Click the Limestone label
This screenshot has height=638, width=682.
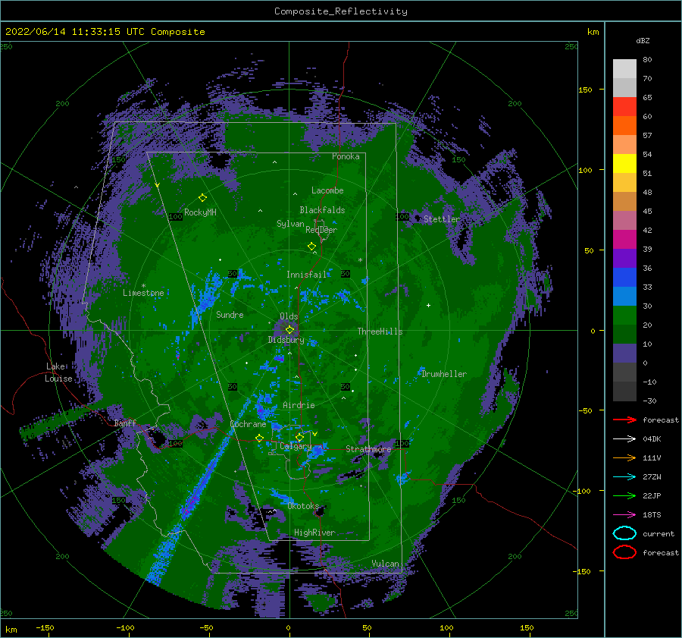click(143, 293)
